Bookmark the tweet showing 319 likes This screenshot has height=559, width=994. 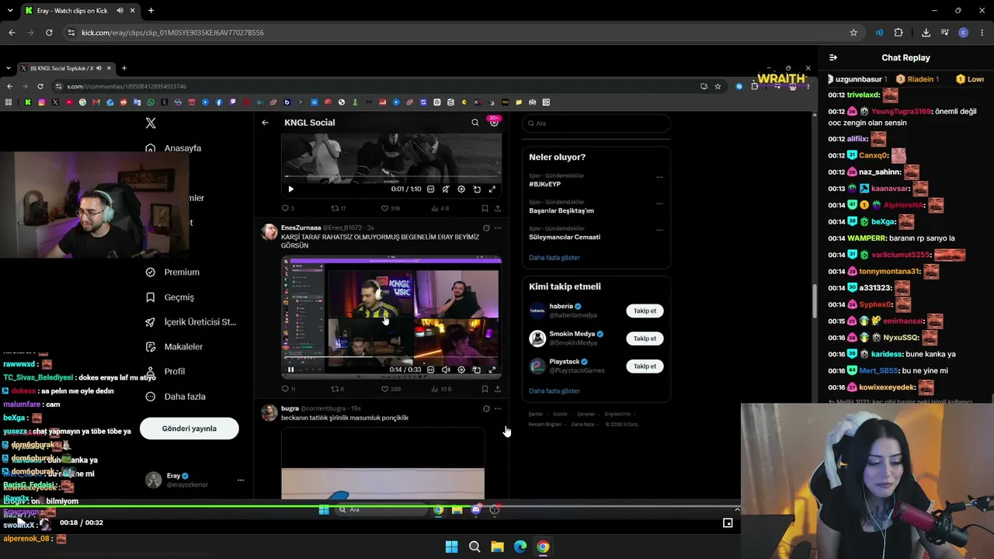tap(485, 208)
